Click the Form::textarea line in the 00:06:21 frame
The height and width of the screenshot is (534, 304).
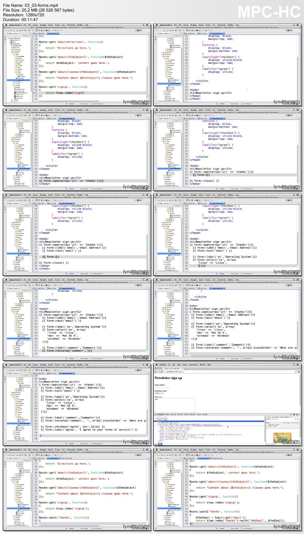point(67,350)
